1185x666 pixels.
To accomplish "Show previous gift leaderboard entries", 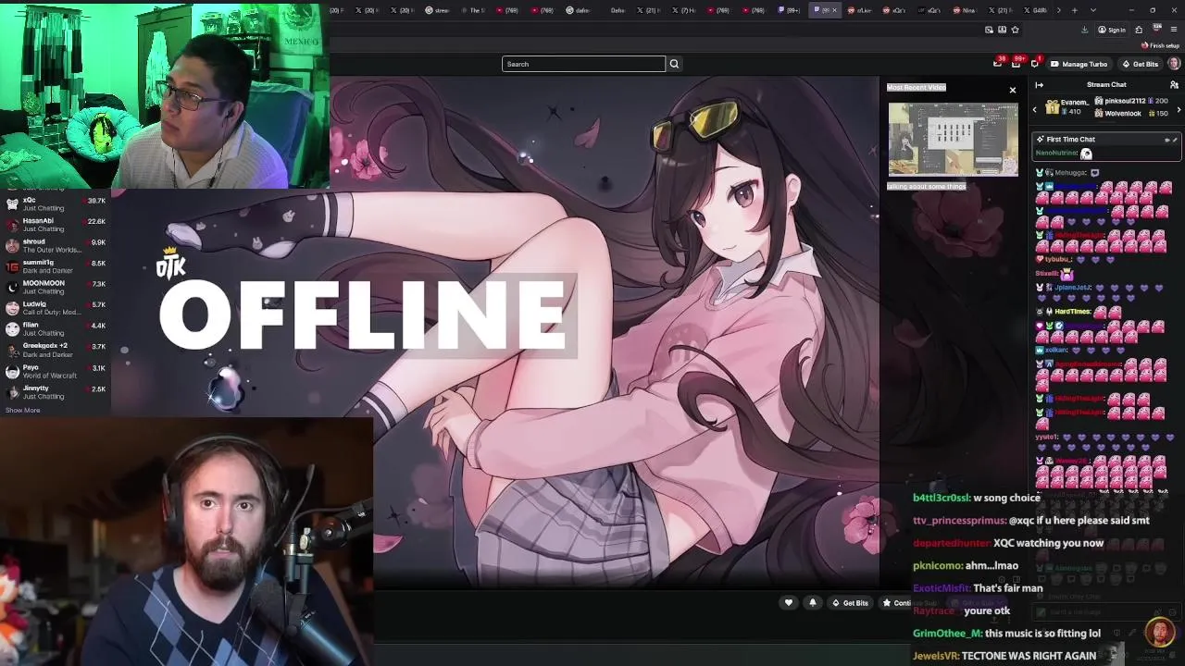I will pyautogui.click(x=1035, y=110).
